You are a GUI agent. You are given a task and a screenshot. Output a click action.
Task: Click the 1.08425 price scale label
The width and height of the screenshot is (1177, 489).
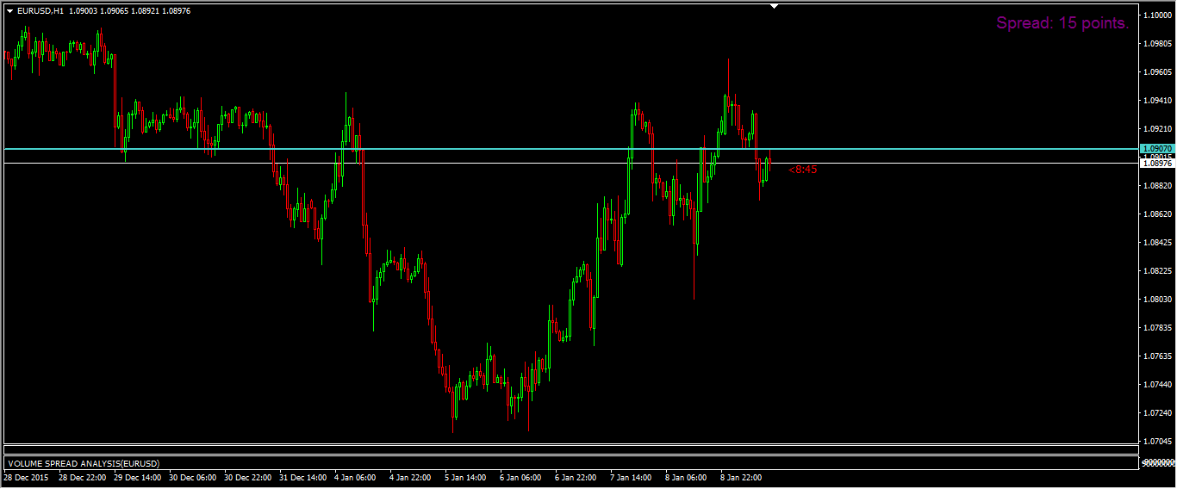[x=1159, y=242]
